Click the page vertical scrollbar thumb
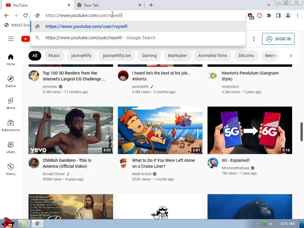 click(302, 132)
